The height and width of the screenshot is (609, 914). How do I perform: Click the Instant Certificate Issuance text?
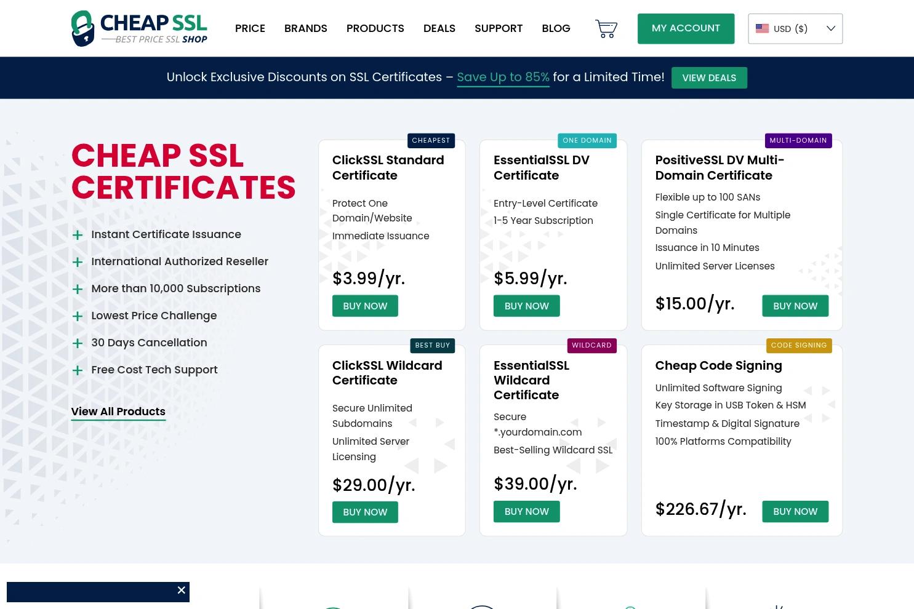pyautogui.click(x=166, y=234)
